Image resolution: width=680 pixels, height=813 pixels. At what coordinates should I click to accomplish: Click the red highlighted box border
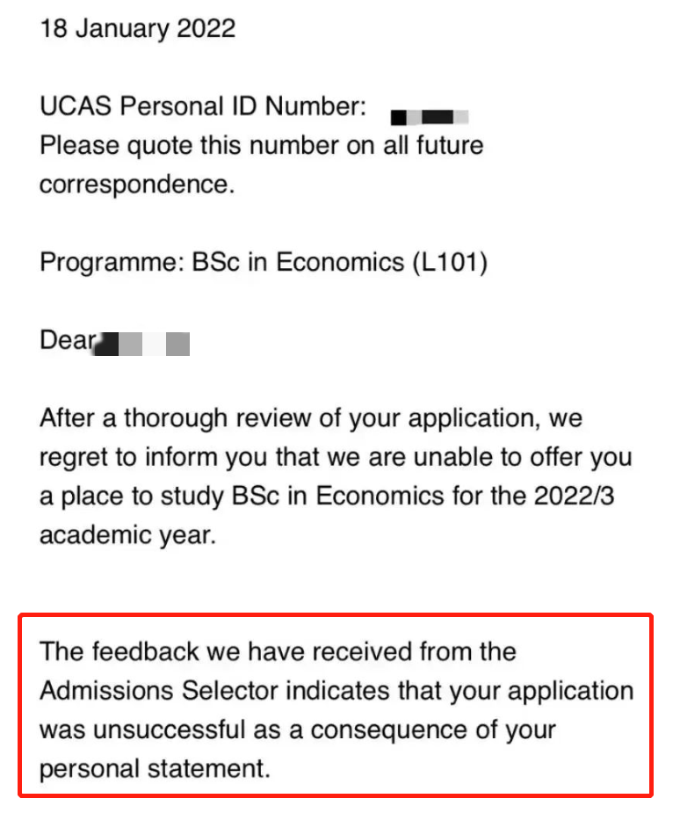(336, 615)
